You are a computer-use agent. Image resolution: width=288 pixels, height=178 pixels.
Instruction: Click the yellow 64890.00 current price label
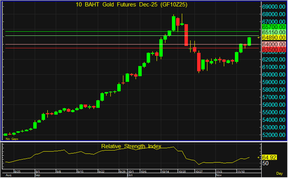pyautogui.click(x=274, y=38)
